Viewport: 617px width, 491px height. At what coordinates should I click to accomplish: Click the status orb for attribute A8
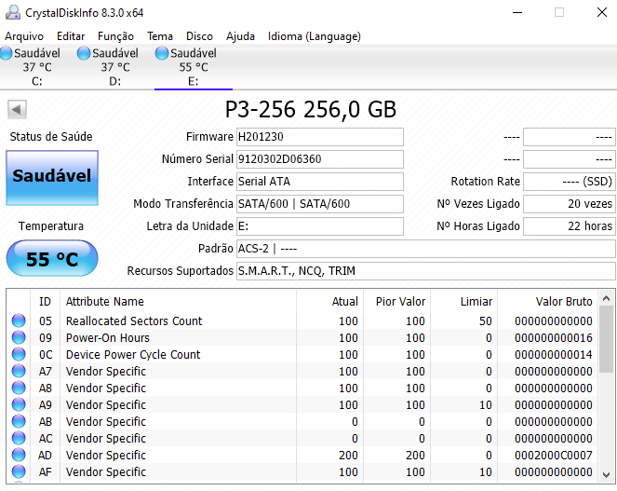pyautogui.click(x=19, y=388)
